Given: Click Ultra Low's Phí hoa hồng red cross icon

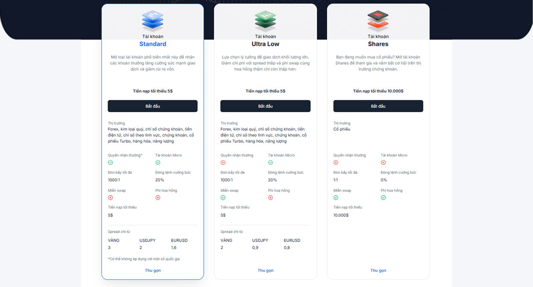Looking at the screenshot, I should 270,198.
